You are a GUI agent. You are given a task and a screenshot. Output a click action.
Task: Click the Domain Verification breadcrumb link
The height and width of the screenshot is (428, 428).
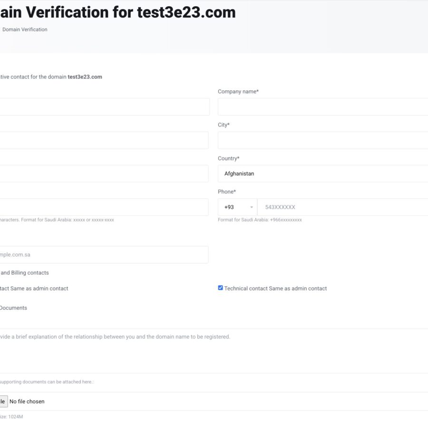point(24,29)
